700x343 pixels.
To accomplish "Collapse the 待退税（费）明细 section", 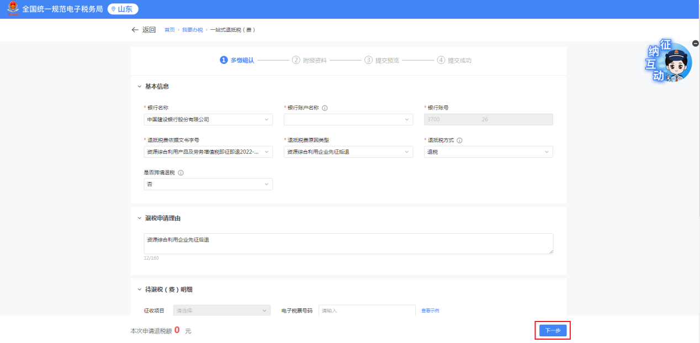I will point(140,290).
